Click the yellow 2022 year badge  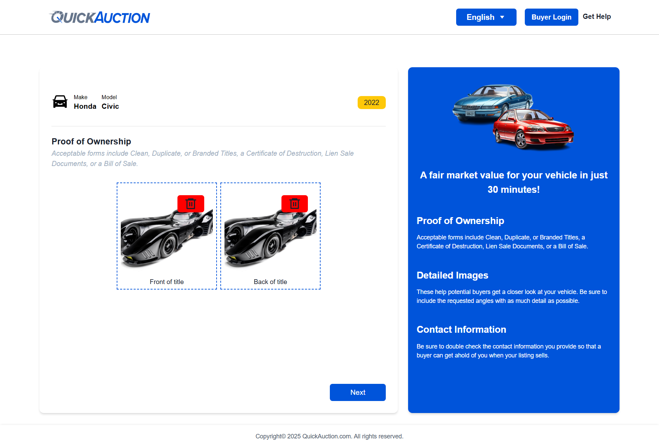pos(371,102)
